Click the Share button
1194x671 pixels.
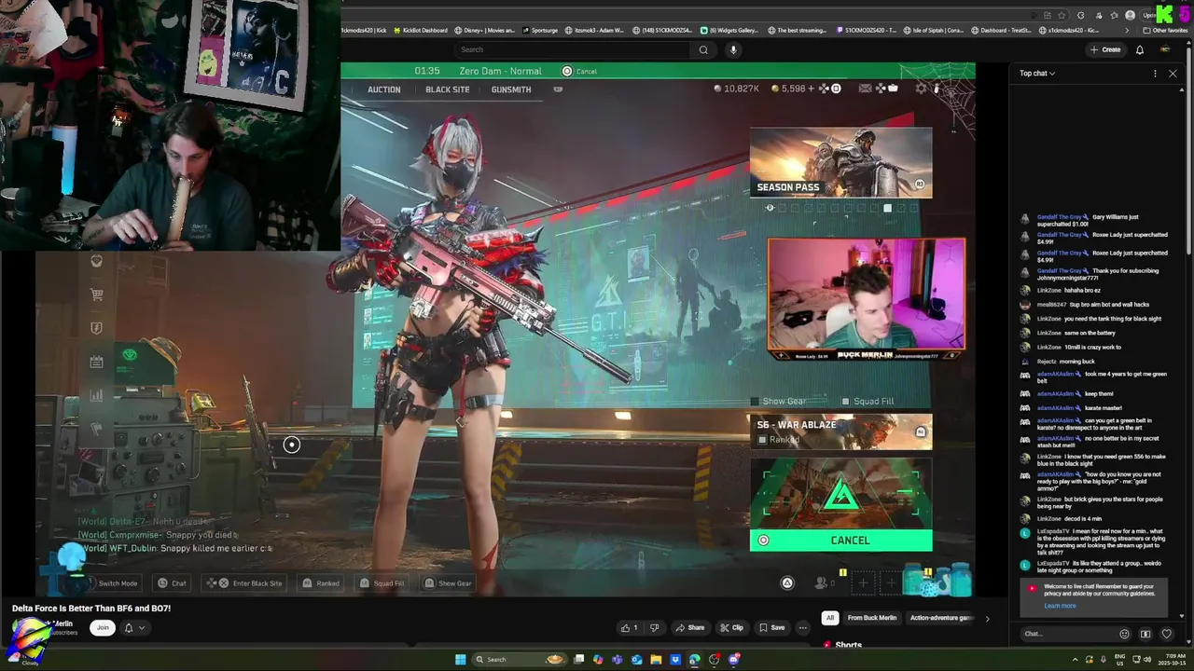689,627
